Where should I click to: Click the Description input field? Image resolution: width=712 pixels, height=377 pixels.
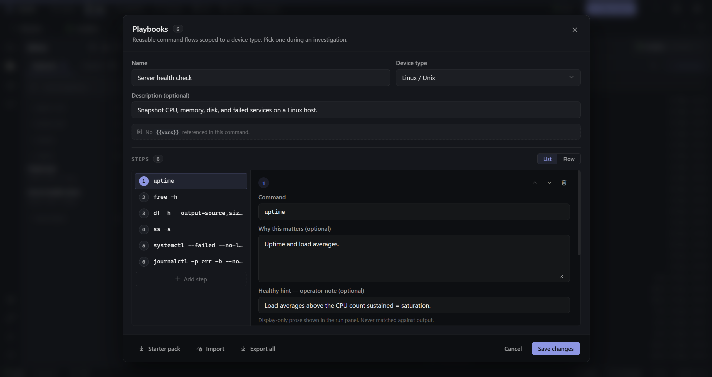tap(356, 110)
